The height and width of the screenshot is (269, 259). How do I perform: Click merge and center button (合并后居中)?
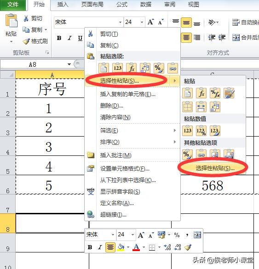tap(246, 37)
